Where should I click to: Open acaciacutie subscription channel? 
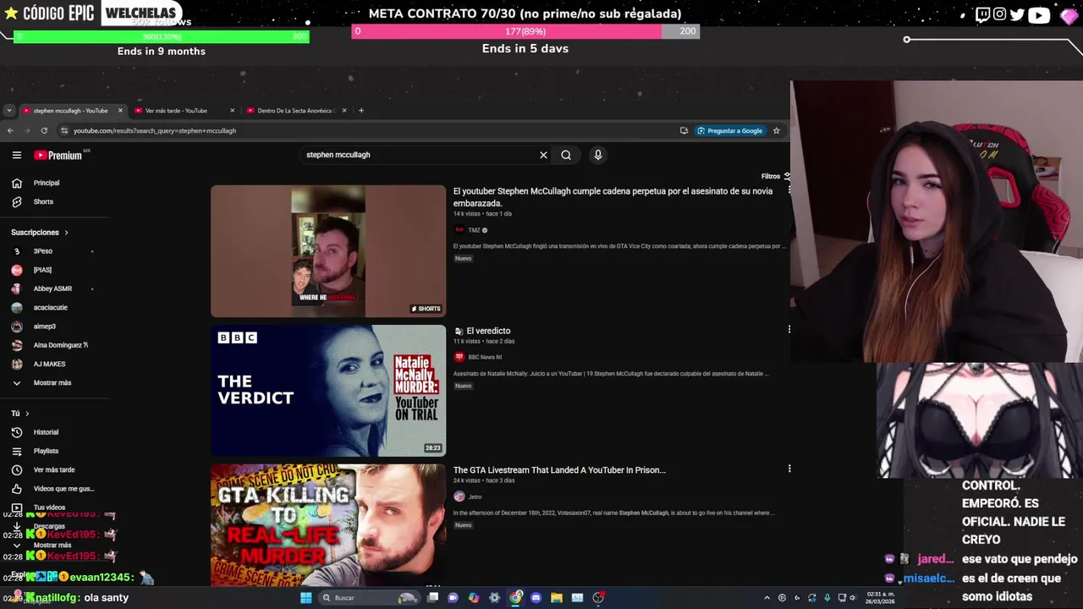coord(50,308)
